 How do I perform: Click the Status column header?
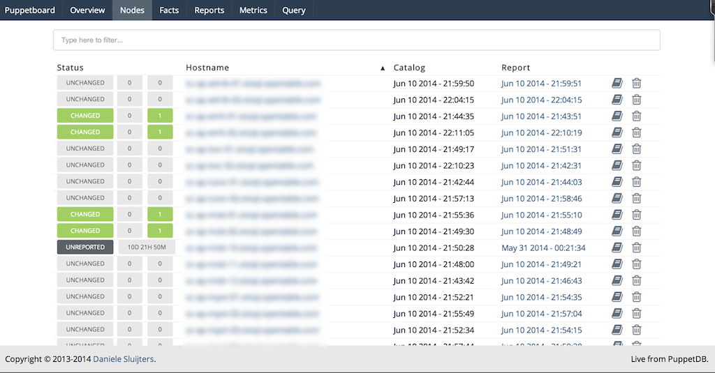[71, 68]
